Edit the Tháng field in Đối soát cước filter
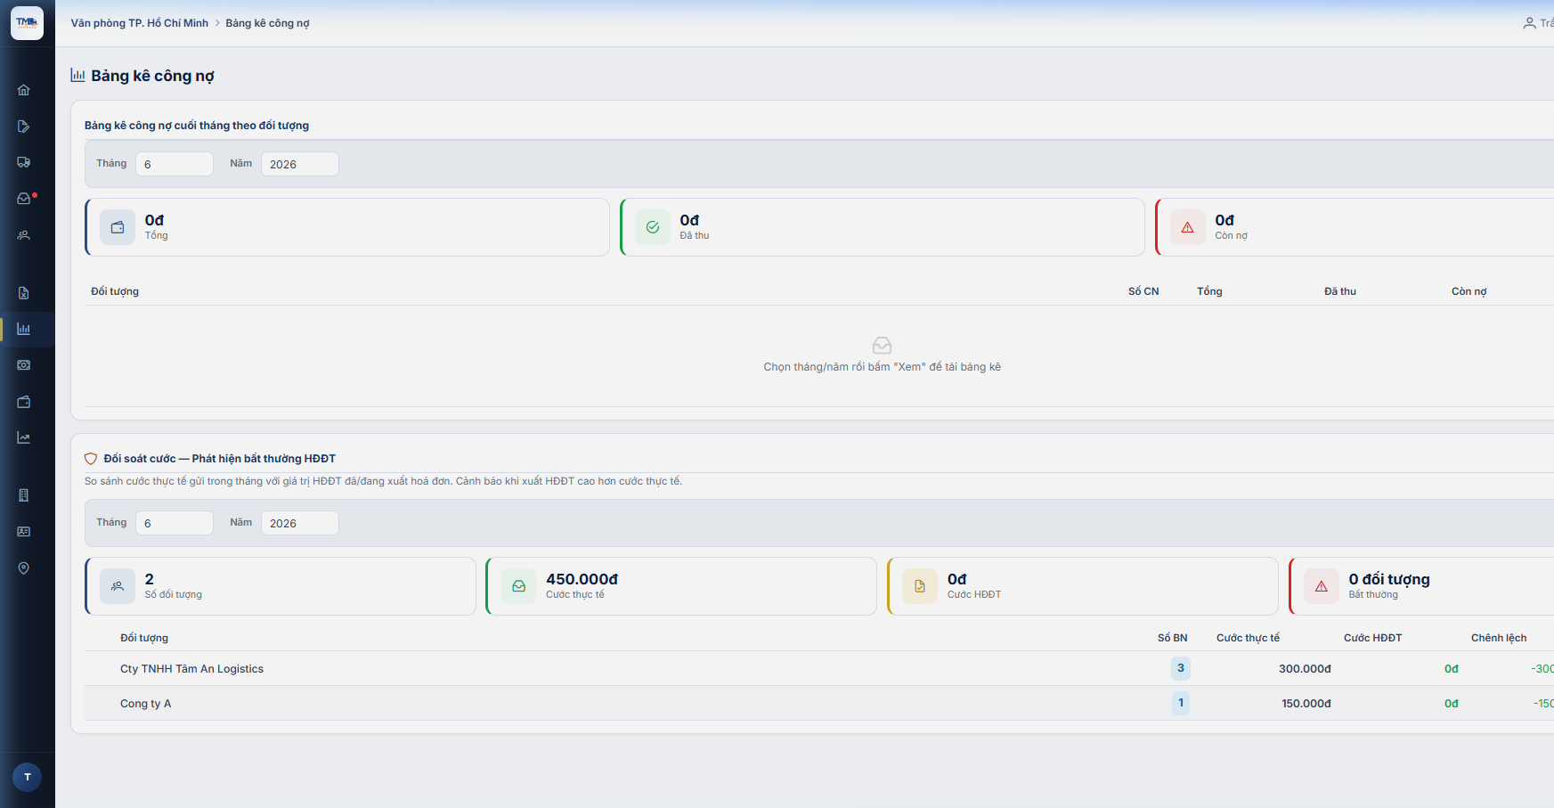Image resolution: width=1554 pixels, height=808 pixels. [x=175, y=523]
